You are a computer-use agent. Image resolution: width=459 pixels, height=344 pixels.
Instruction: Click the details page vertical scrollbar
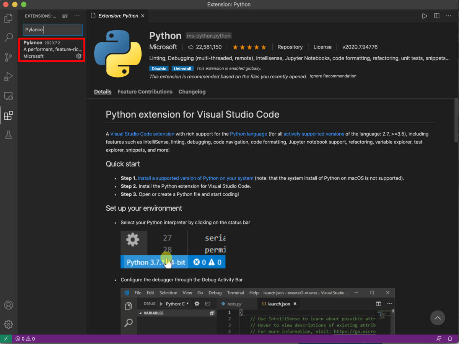(x=456, y=121)
